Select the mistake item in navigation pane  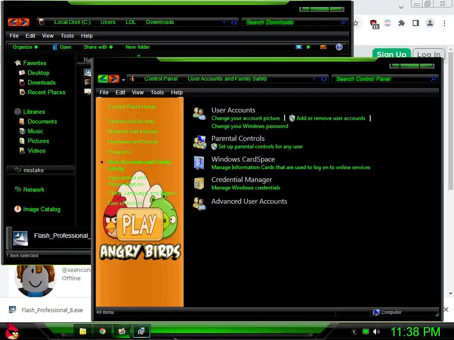(40, 170)
